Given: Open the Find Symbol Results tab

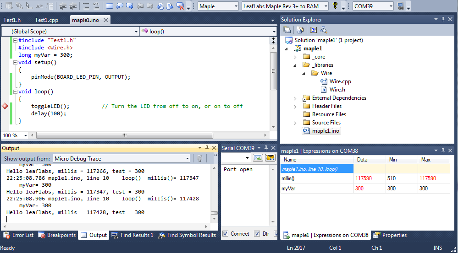Looking at the screenshot, I should pos(187,235).
